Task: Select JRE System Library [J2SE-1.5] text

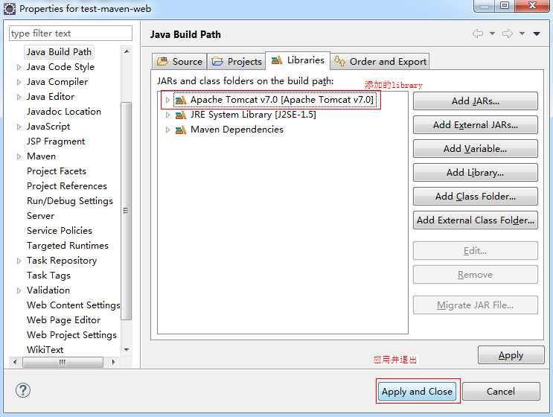Action: pyautogui.click(x=253, y=115)
